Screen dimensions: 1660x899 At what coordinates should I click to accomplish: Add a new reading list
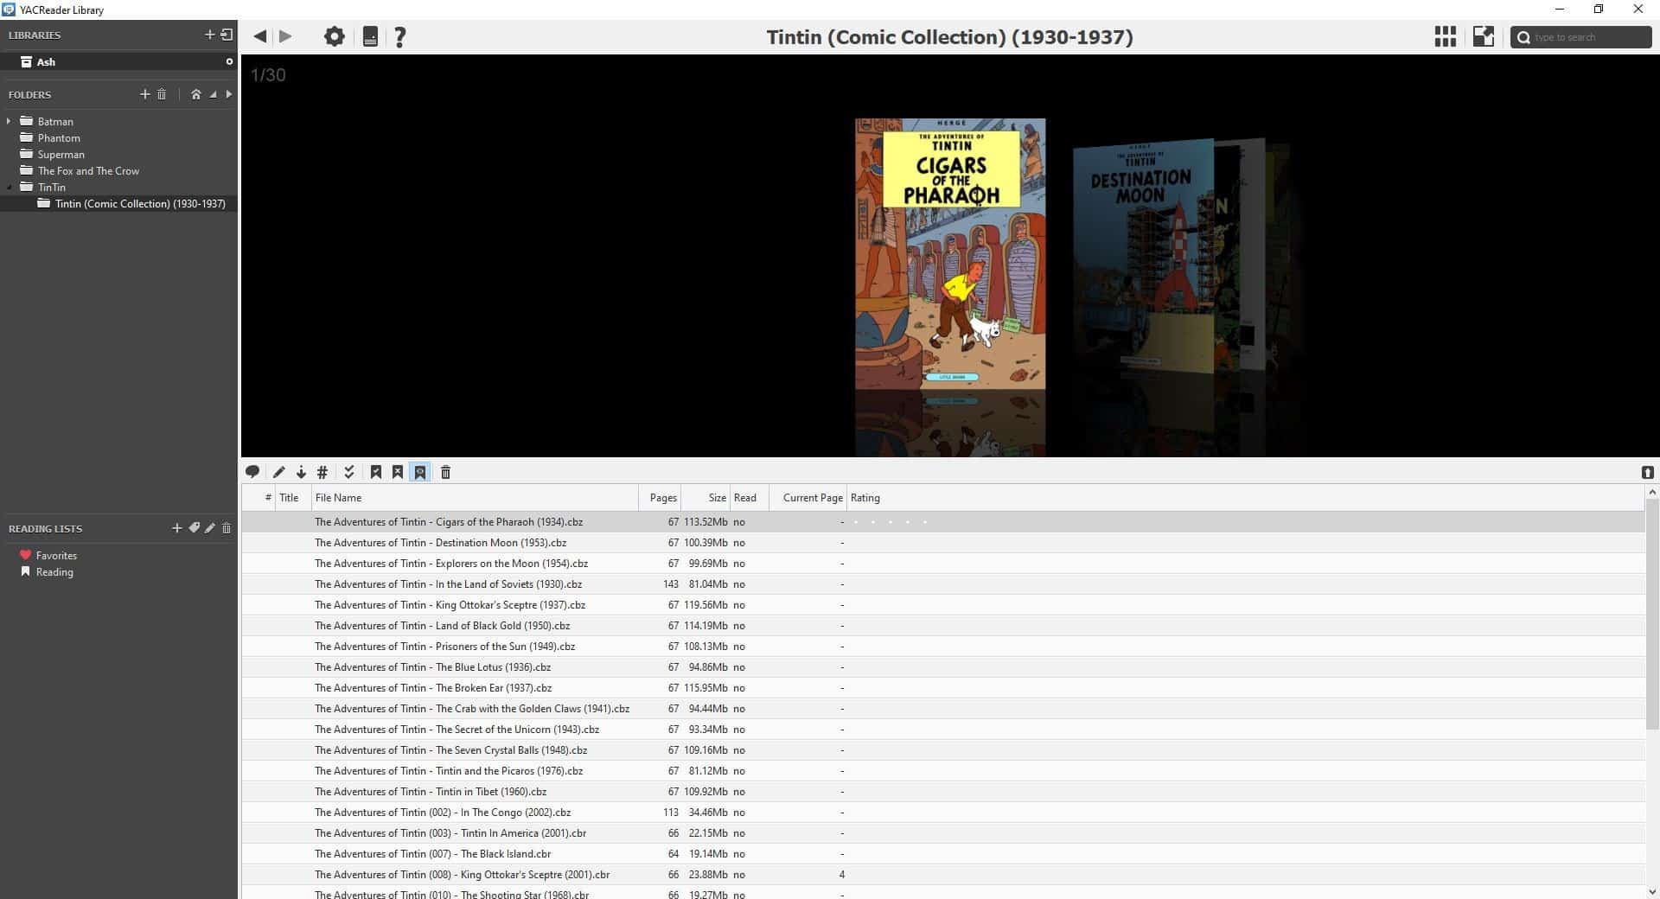(x=176, y=528)
